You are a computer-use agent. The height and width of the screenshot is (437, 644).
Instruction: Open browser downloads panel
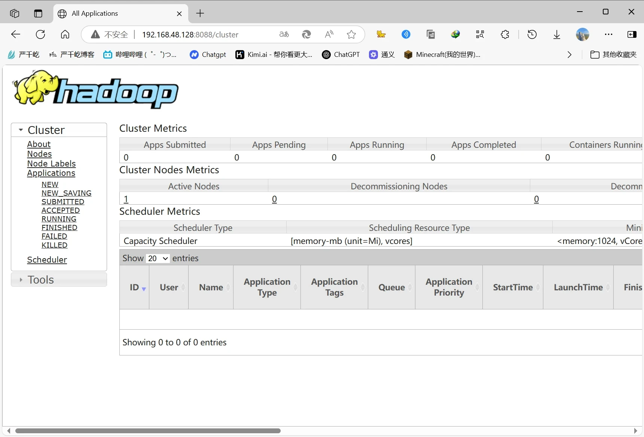(x=556, y=34)
